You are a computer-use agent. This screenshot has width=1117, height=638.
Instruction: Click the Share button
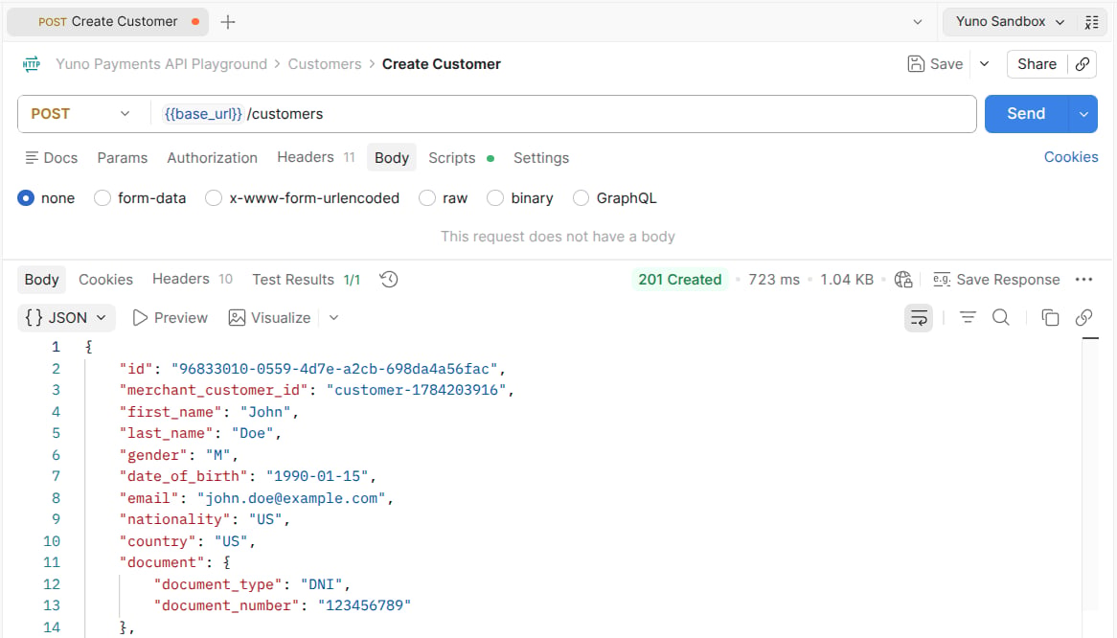[x=1037, y=64]
